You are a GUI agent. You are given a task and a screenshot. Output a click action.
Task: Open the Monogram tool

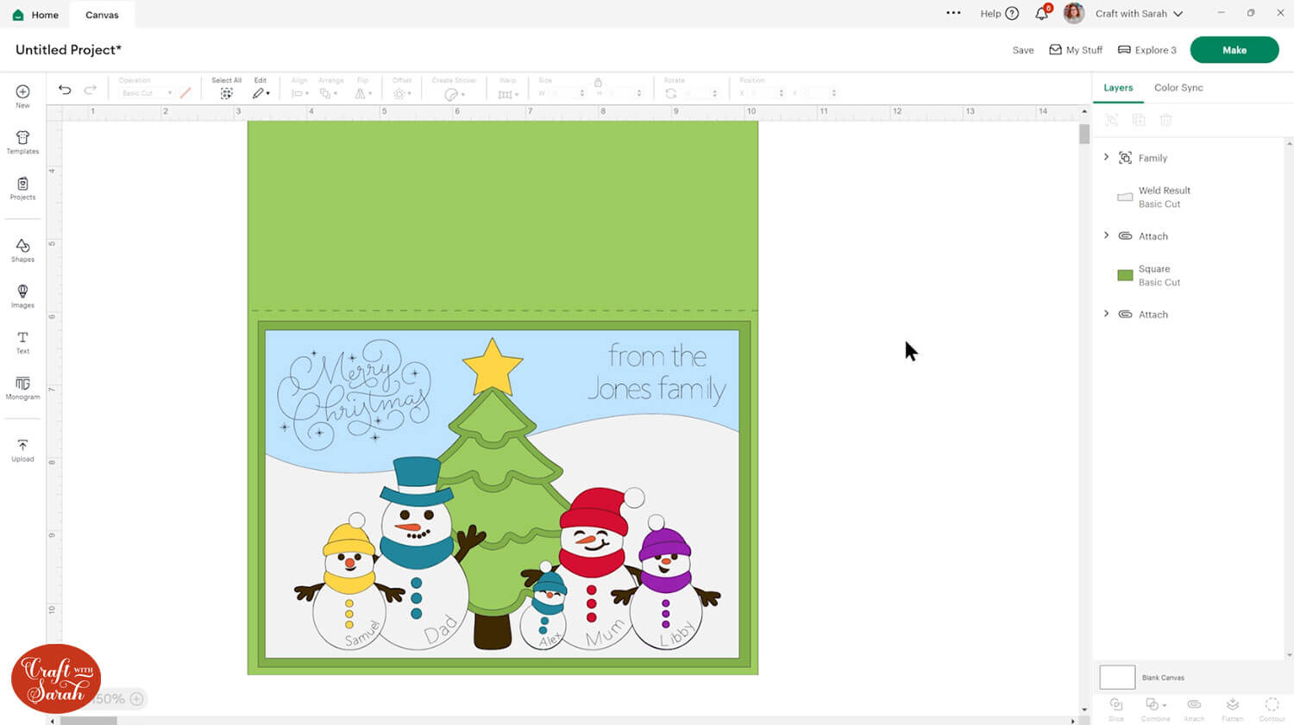(x=22, y=388)
